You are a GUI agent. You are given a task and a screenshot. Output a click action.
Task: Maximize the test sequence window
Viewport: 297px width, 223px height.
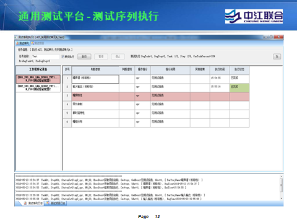(x=272, y=37)
